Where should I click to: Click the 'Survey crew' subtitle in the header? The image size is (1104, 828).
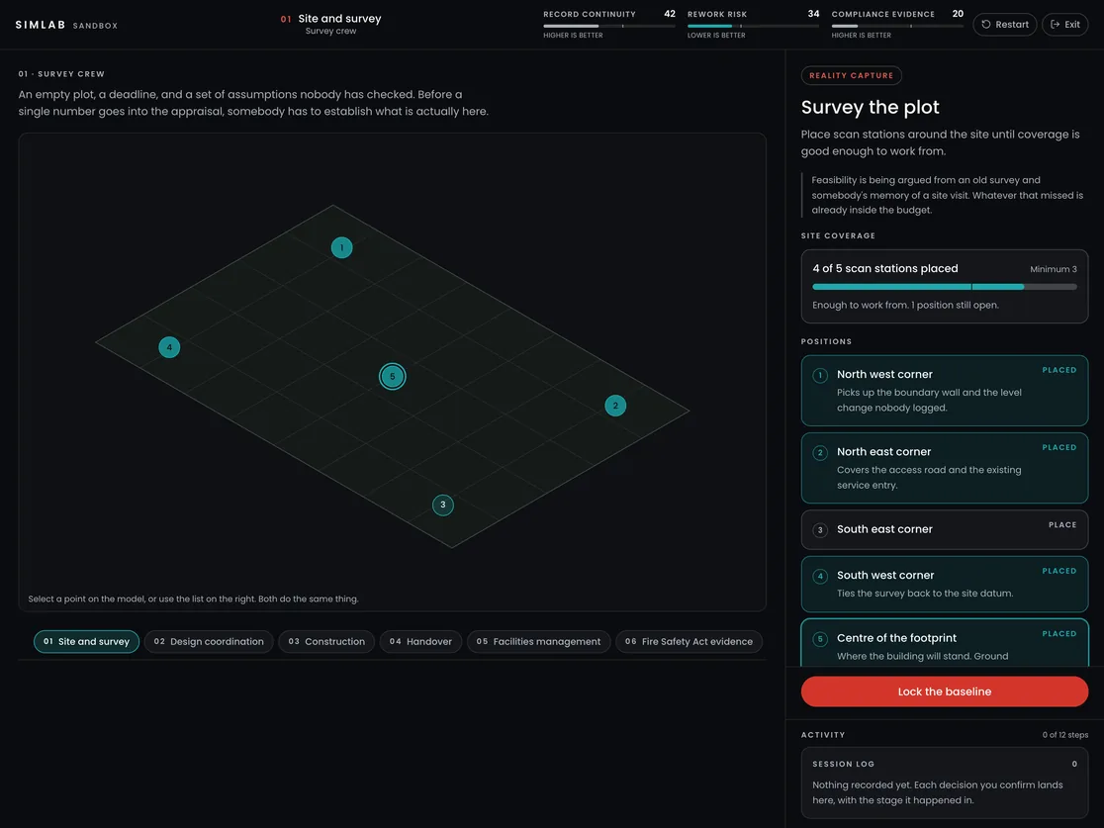(331, 31)
